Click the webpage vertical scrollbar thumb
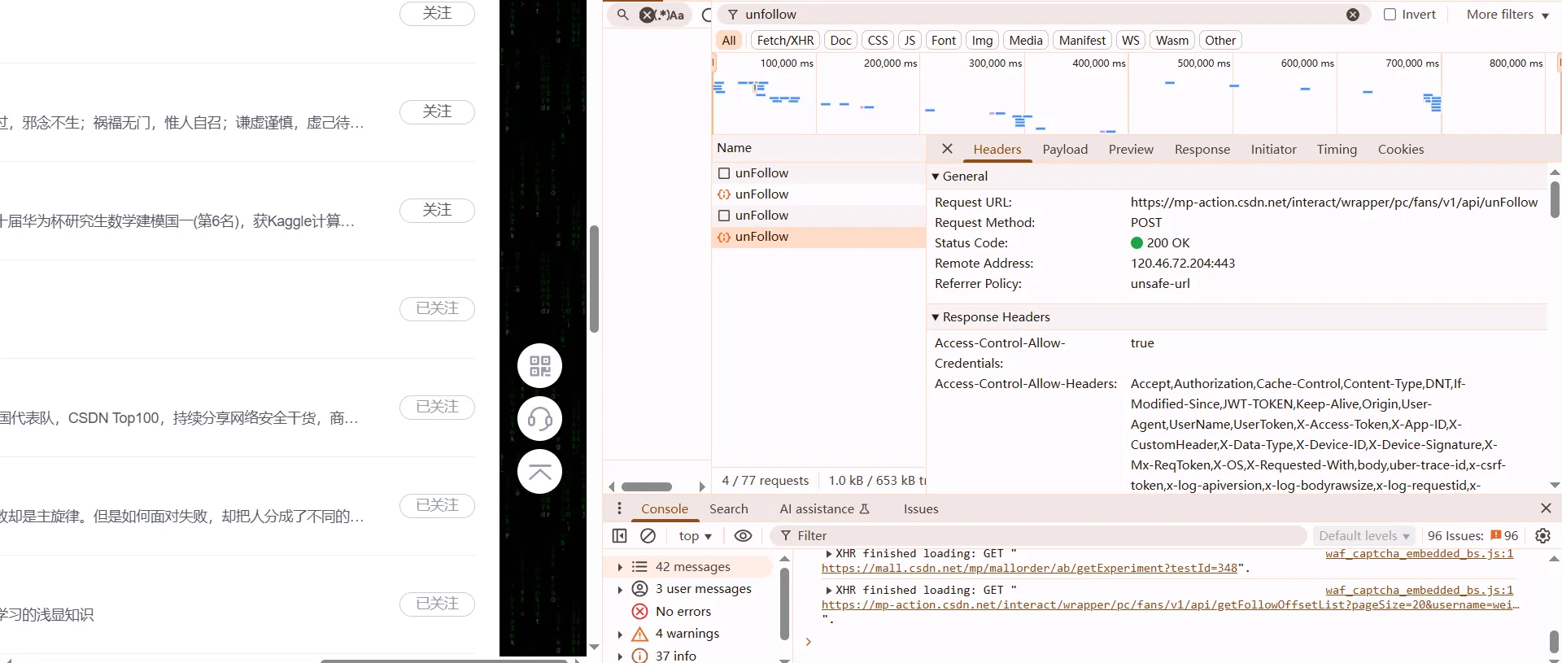The image size is (1562, 663). [594, 279]
